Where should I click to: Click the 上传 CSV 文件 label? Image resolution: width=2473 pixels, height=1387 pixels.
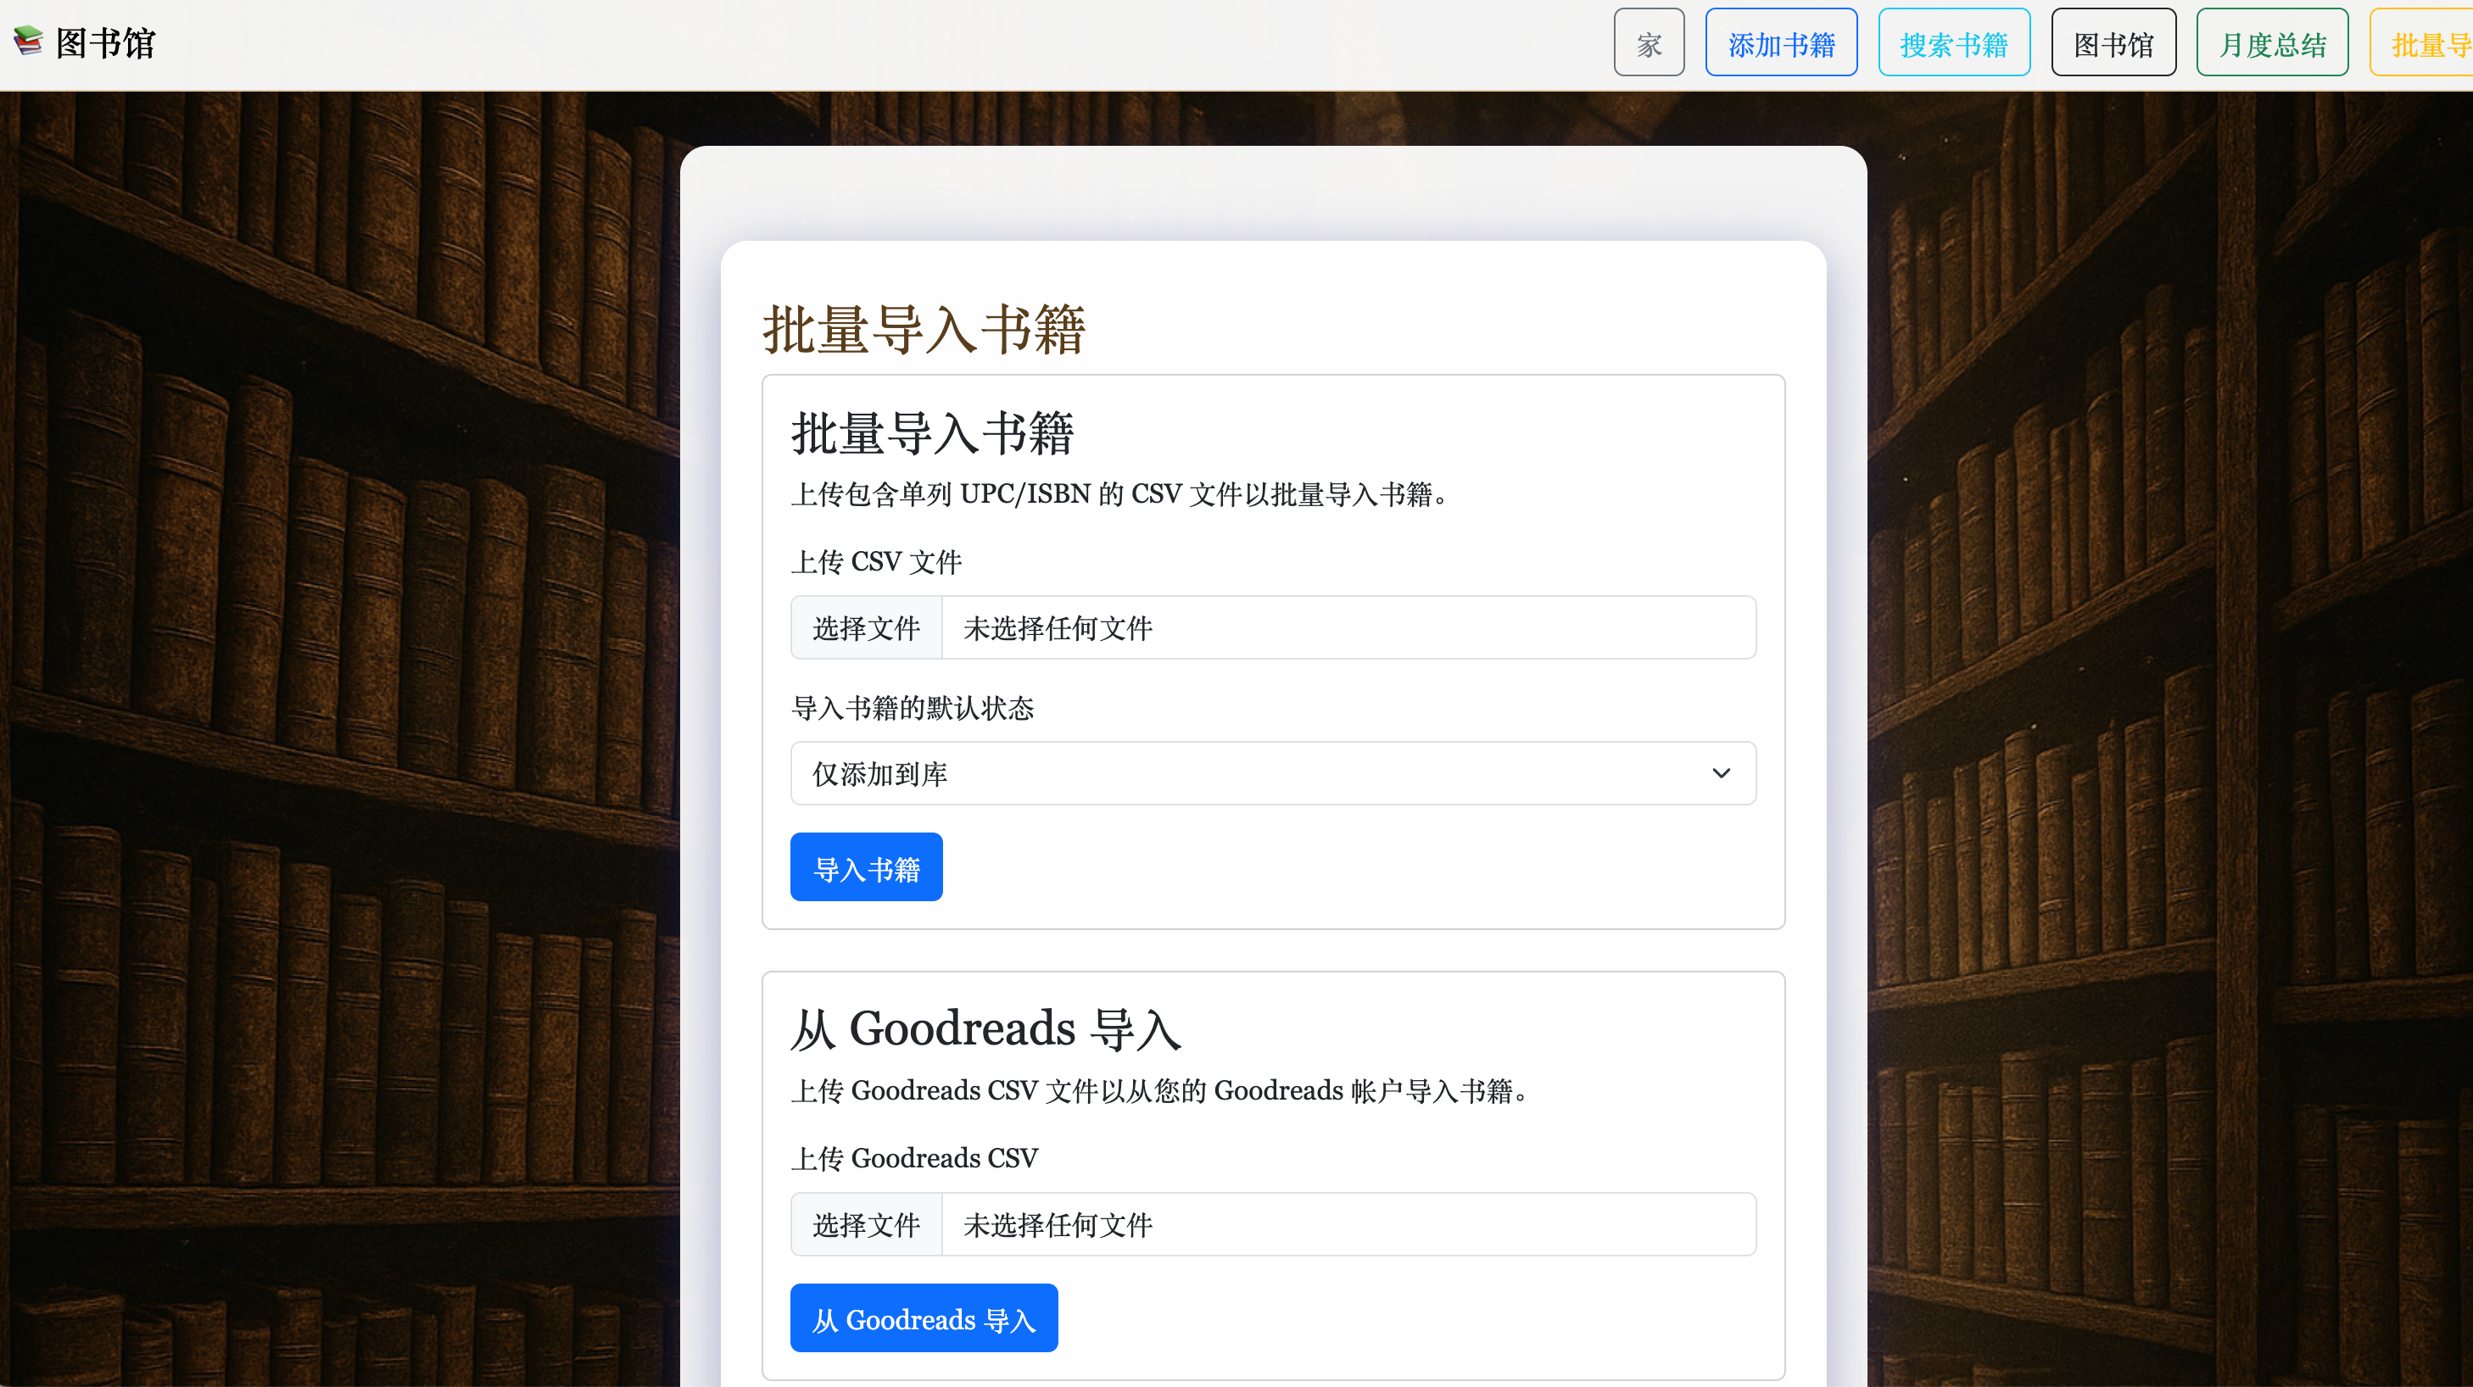(x=875, y=561)
